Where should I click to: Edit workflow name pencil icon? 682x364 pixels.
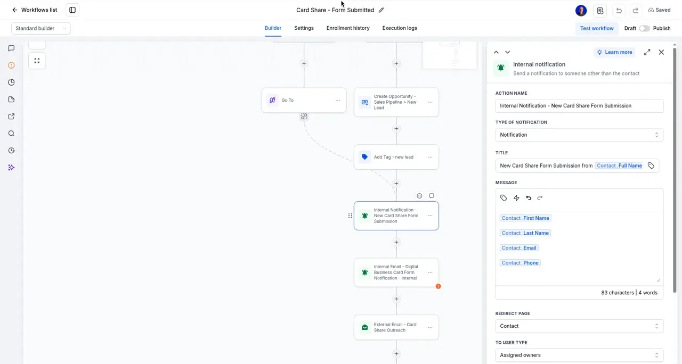click(x=381, y=10)
